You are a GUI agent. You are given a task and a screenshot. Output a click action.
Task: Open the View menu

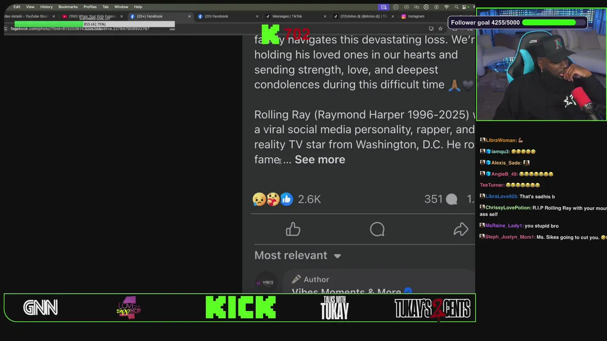pos(30,7)
